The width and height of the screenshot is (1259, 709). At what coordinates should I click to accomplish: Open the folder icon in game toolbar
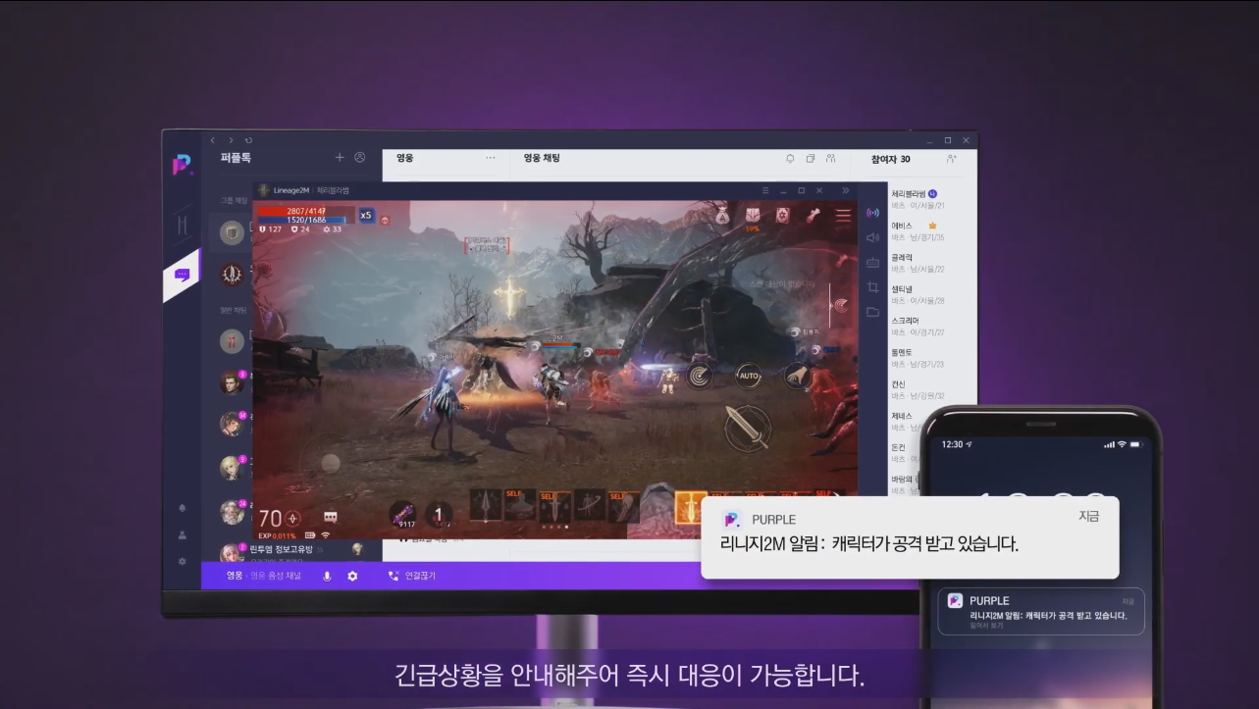[872, 312]
